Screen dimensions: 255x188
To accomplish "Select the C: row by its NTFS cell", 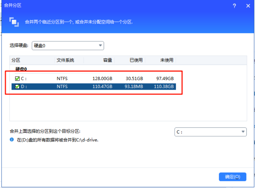I will [62, 78].
